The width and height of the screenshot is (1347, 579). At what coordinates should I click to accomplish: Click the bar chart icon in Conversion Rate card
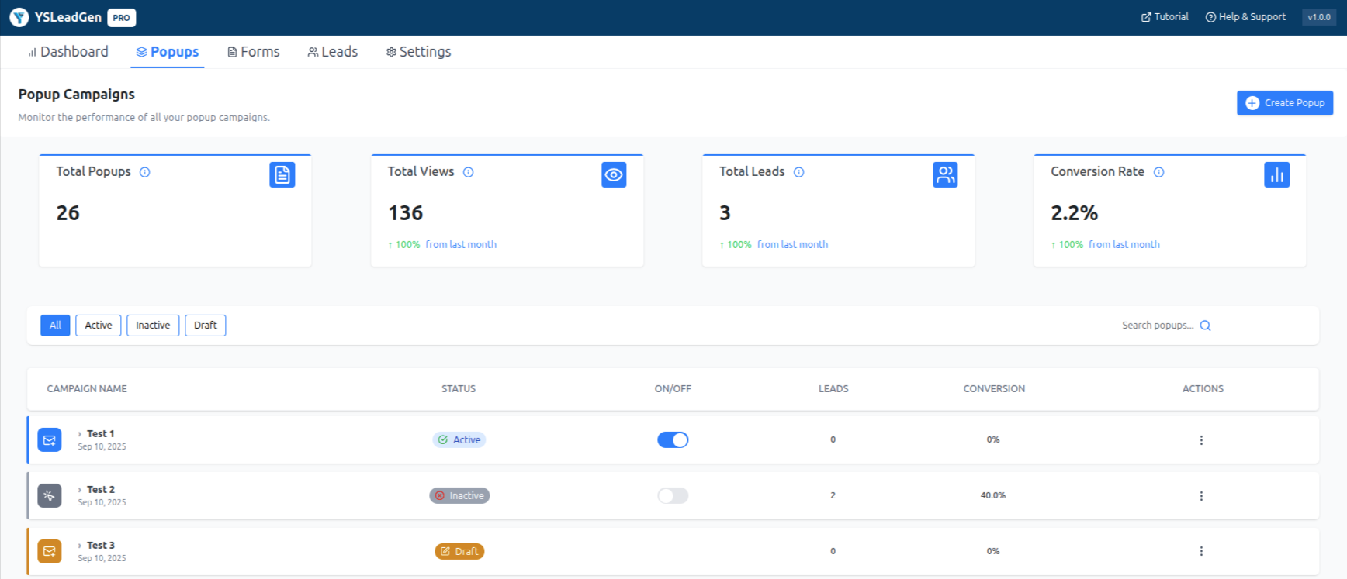pyautogui.click(x=1277, y=175)
